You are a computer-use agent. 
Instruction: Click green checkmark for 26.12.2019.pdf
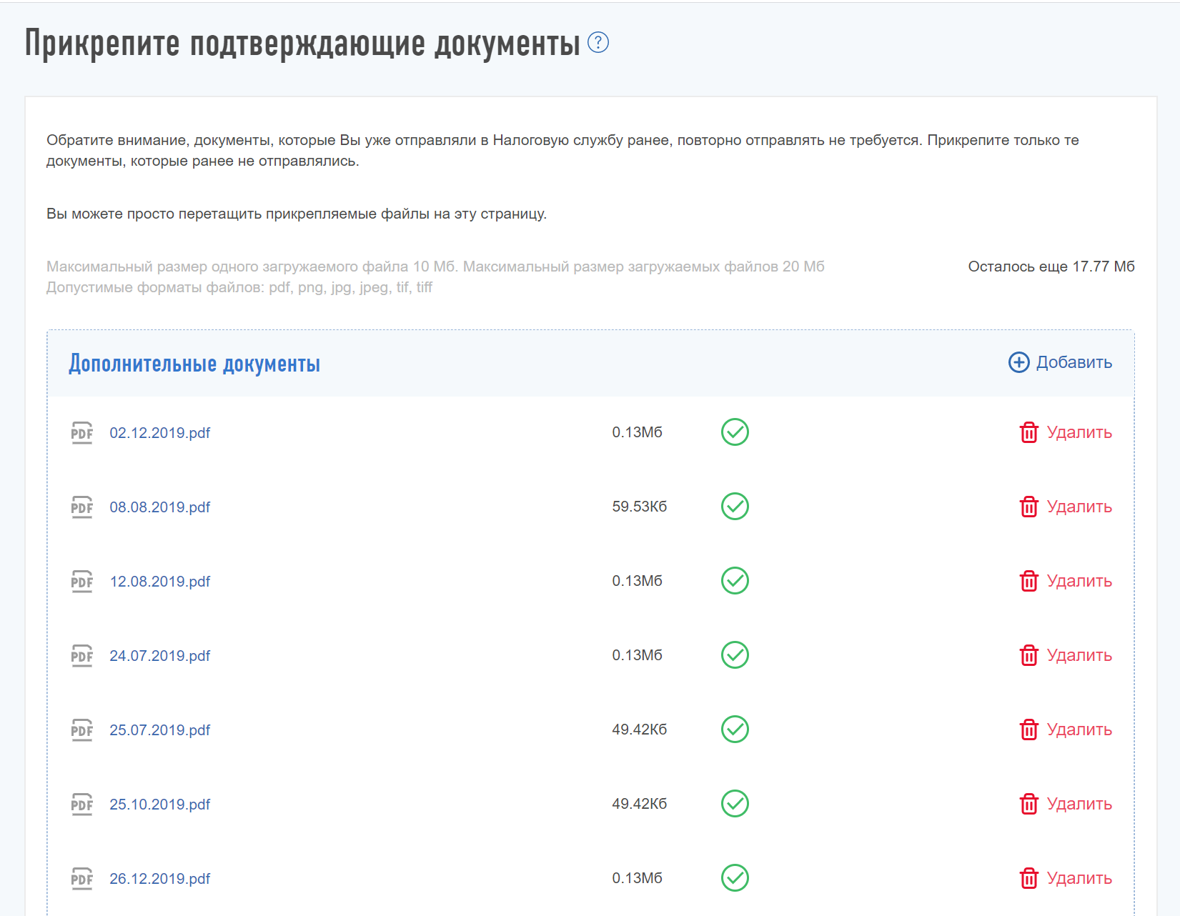(735, 878)
